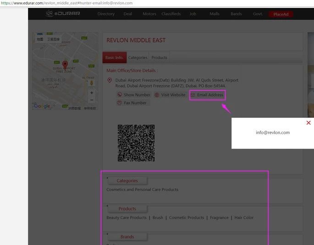
Task: Open Directory in the top navigation
Action: pos(106,14)
